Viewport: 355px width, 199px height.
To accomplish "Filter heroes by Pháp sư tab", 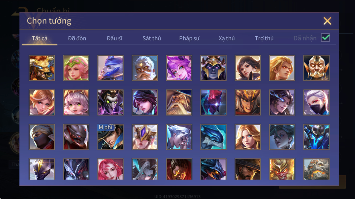I will pos(189,38).
